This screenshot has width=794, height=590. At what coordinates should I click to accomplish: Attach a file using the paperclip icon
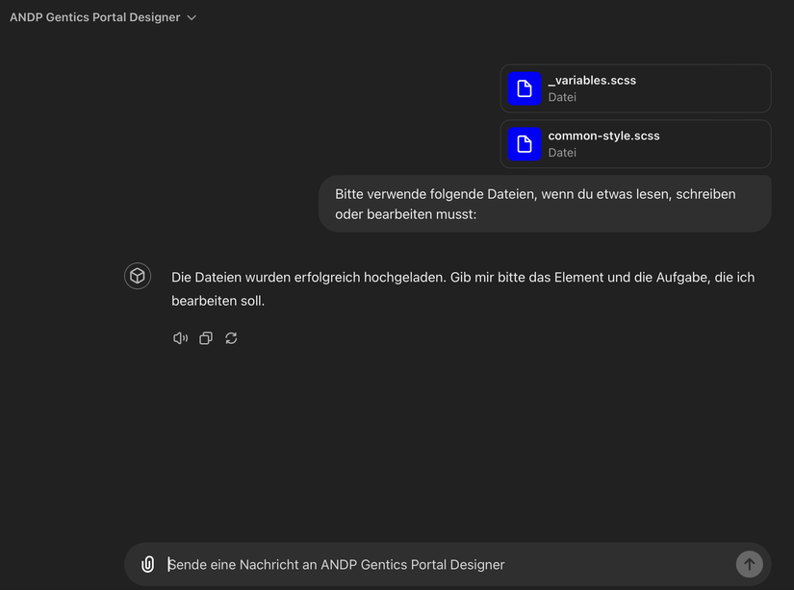coord(147,565)
